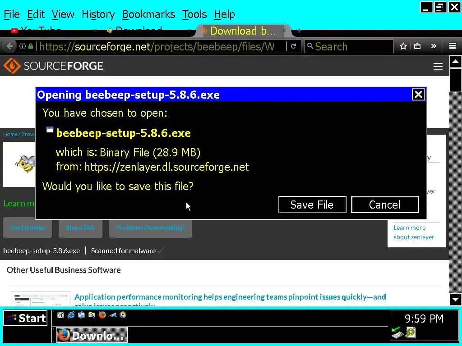Show bookmarks with the list icon
The width and height of the screenshot is (462, 346).
[x=417, y=46]
